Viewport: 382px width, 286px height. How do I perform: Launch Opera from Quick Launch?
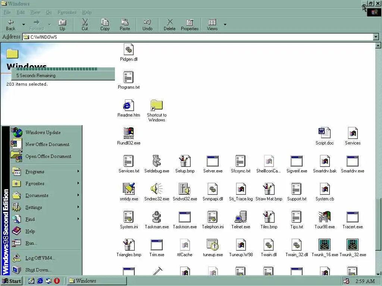coord(57,281)
